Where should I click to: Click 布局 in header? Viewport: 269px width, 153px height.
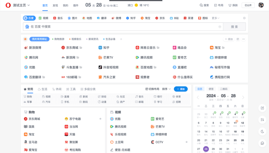219,5
